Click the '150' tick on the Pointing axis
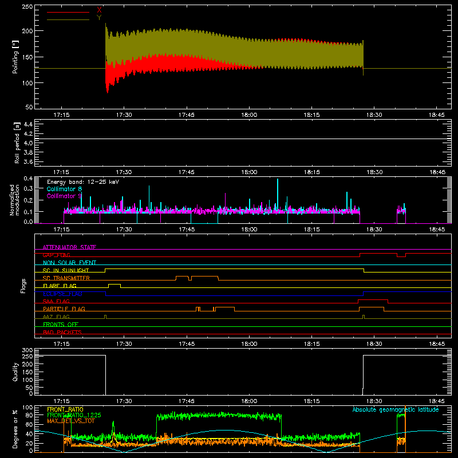The width and height of the screenshot is (458, 458). click(x=27, y=57)
